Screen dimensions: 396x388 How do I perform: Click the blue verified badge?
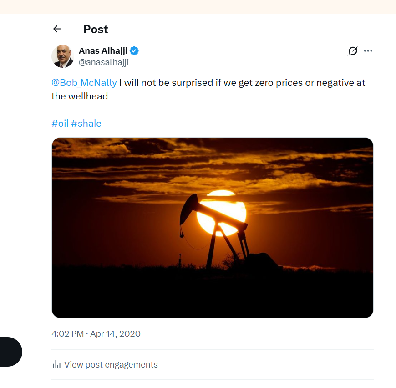tap(135, 51)
